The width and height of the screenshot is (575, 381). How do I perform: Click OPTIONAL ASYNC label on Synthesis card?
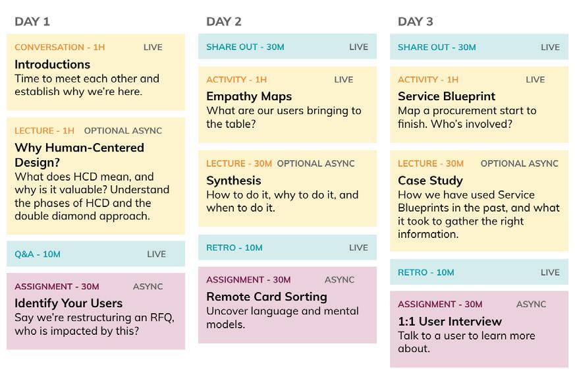315,163
